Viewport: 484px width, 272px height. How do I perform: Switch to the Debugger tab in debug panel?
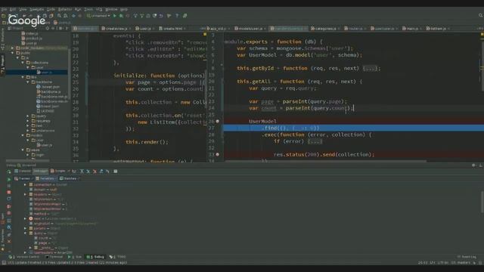(x=40, y=172)
